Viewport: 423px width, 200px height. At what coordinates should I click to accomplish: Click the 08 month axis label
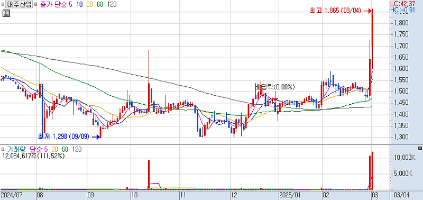40,195
